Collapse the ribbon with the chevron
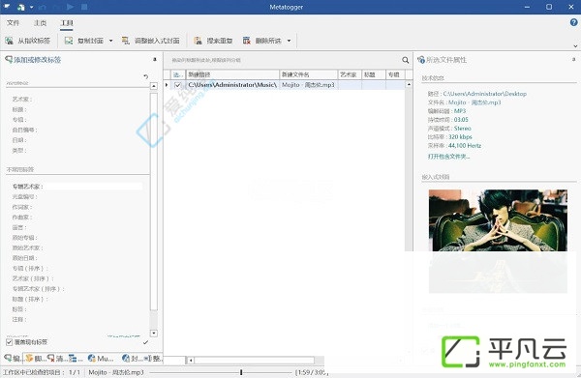Screen dimensions: 581x378 click(x=575, y=46)
